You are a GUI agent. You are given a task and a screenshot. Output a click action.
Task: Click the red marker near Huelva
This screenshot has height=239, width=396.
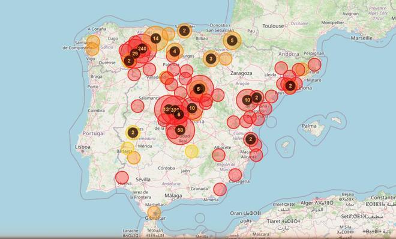(122, 177)
